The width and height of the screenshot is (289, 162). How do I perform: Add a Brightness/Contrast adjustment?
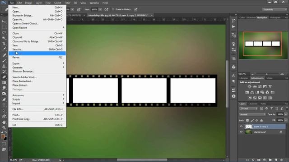pos(249,86)
